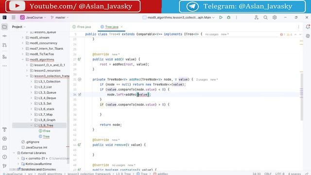Open the run configuration selector
This screenshot has height=175, width=311.
[x=178, y=17]
